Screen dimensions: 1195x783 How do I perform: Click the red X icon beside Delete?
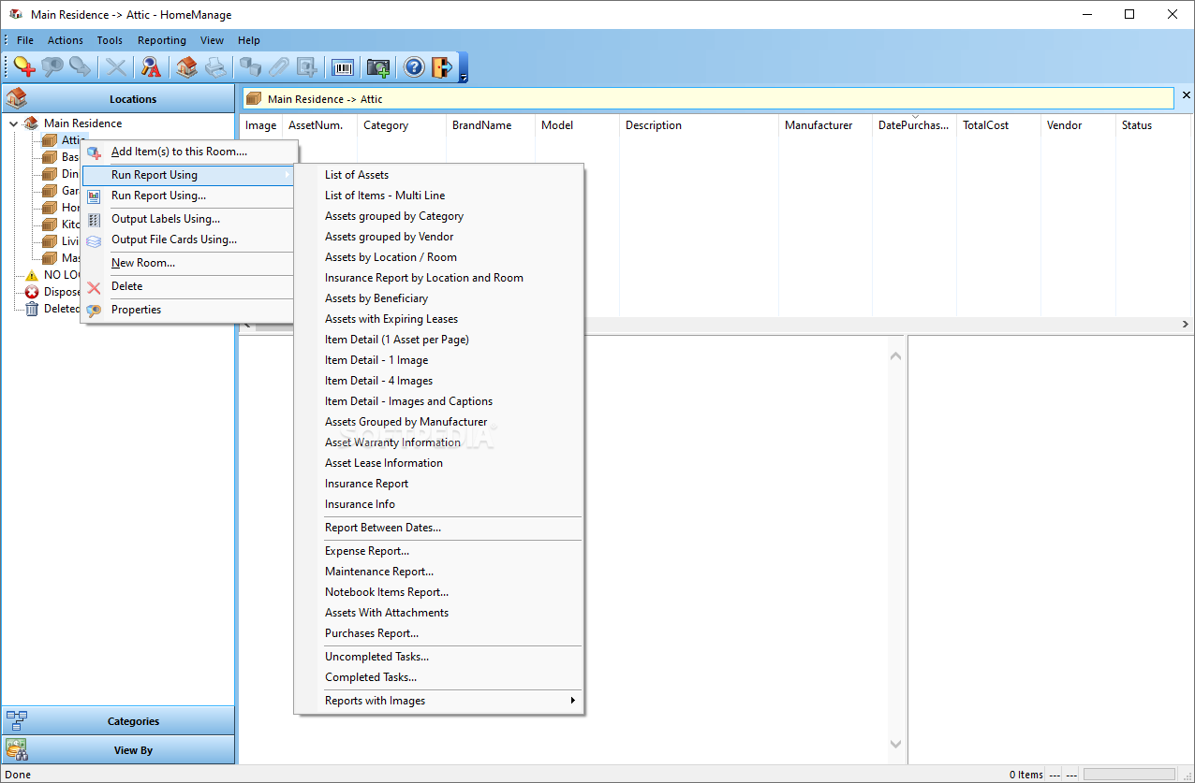(x=94, y=287)
